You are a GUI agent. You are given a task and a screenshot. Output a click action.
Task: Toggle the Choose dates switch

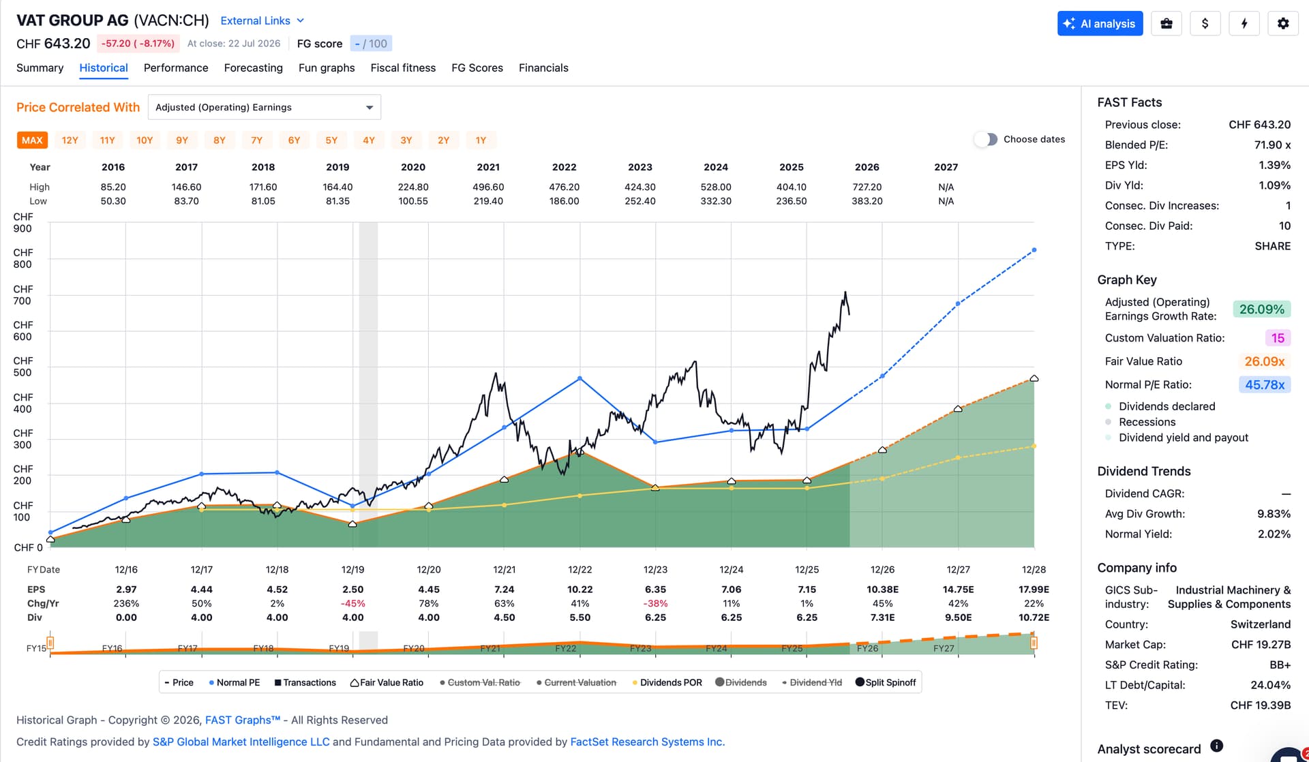click(986, 139)
